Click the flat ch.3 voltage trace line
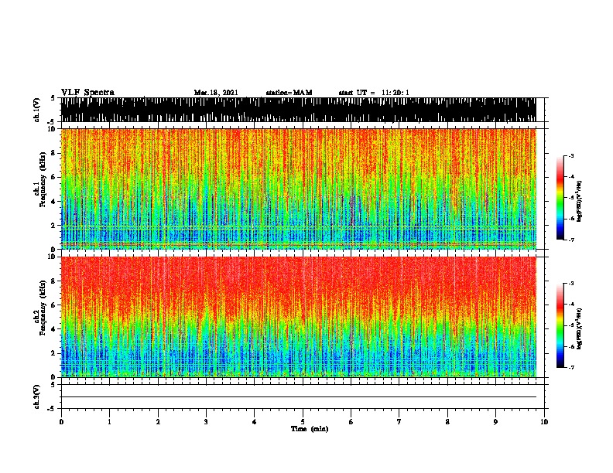Viewport: 613px width, 473px height. tap(299, 397)
